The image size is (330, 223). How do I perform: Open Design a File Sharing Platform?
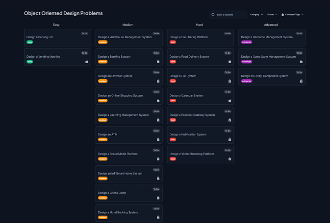click(x=201, y=38)
